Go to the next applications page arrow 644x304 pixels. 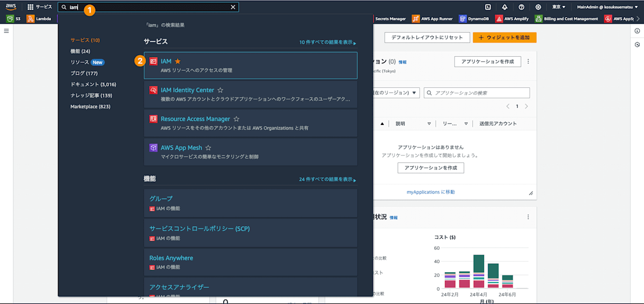(526, 106)
